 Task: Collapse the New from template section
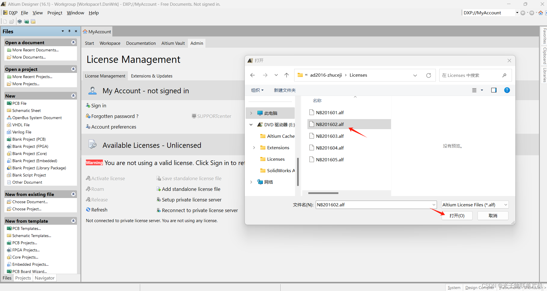click(x=73, y=221)
